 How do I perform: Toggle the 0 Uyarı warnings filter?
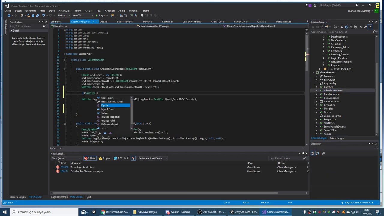(x=104, y=158)
